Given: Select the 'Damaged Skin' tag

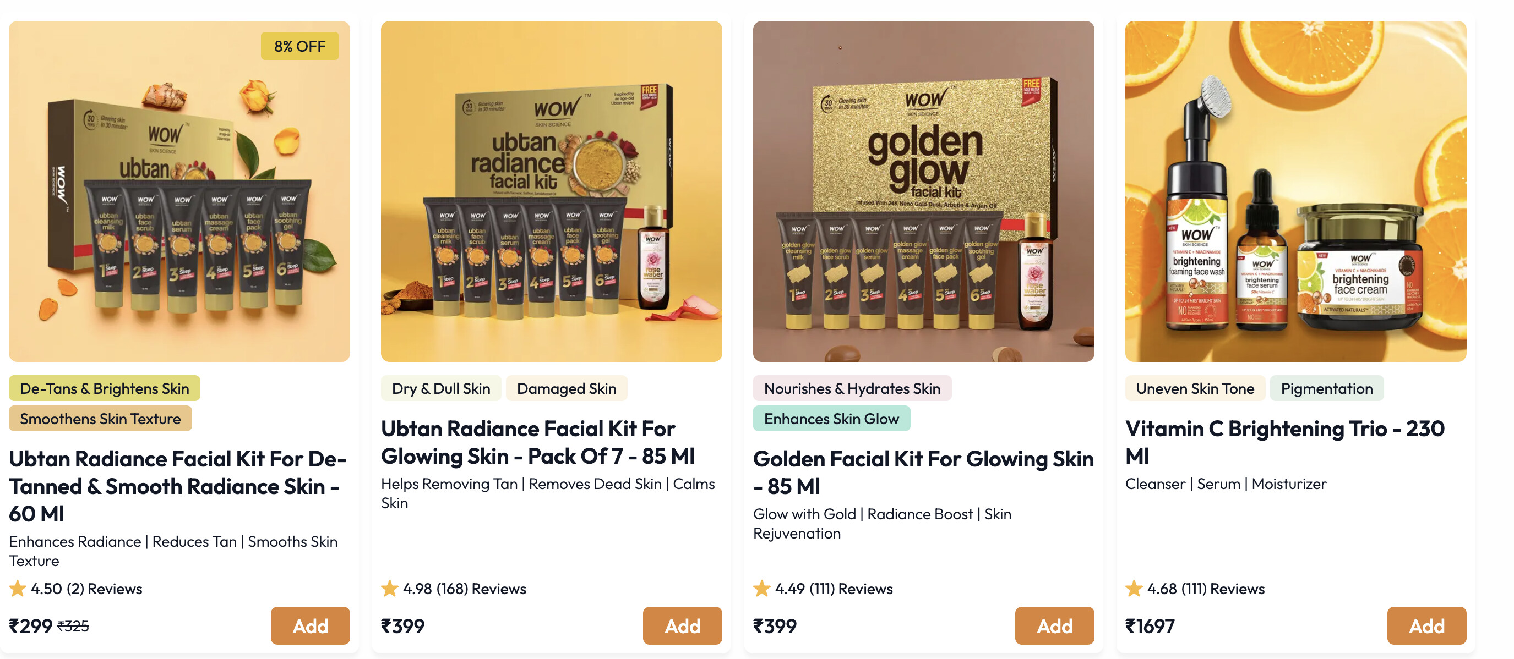Looking at the screenshot, I should click(x=567, y=389).
